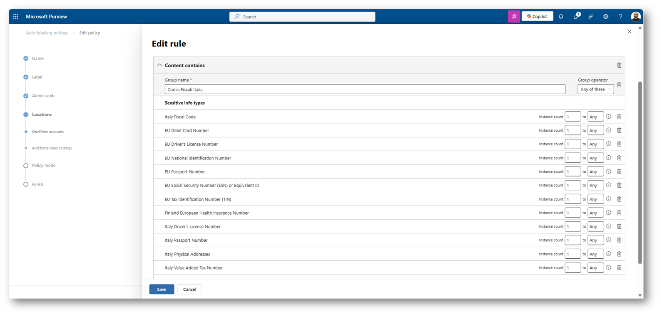
Task: Open the Additional label settings sub-step
Action: [x=52, y=148]
